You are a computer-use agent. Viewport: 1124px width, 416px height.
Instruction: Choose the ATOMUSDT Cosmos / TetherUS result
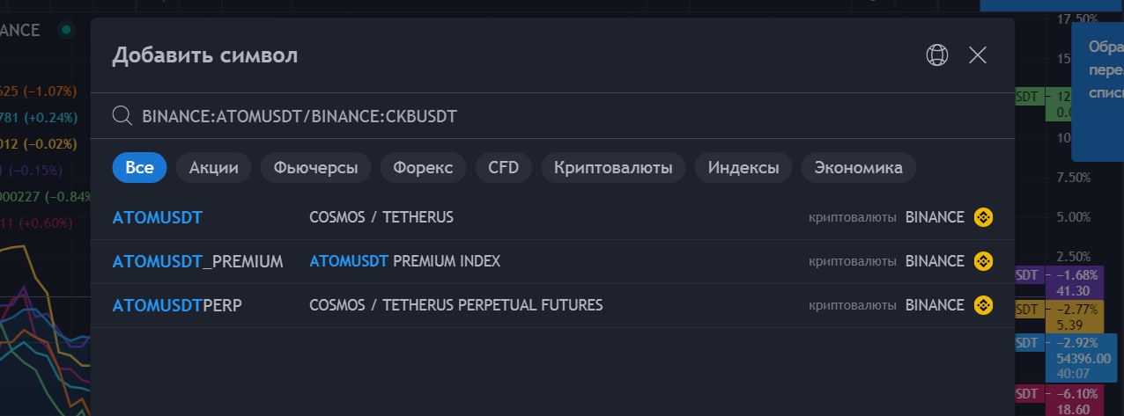[552, 217]
